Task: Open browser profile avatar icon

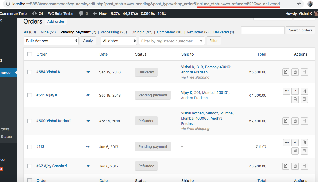Action: point(310,4)
